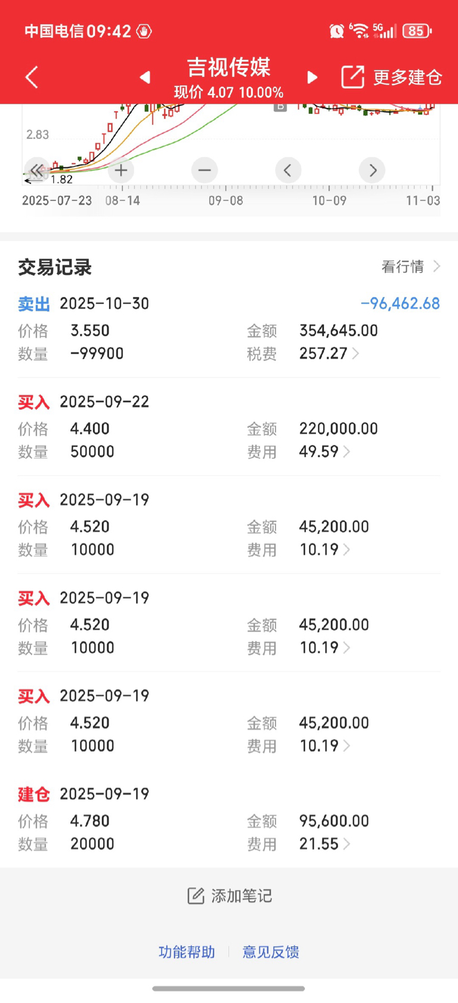
Task: Open the 更多建仓 share icon
Action: tap(352, 77)
